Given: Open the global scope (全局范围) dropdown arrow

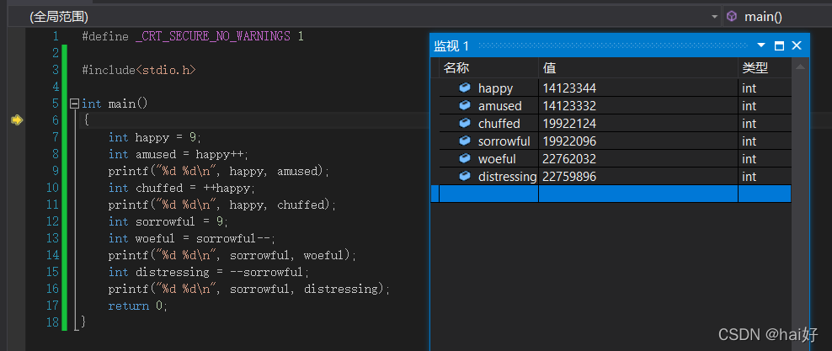Looking at the screenshot, I should click(x=715, y=16).
